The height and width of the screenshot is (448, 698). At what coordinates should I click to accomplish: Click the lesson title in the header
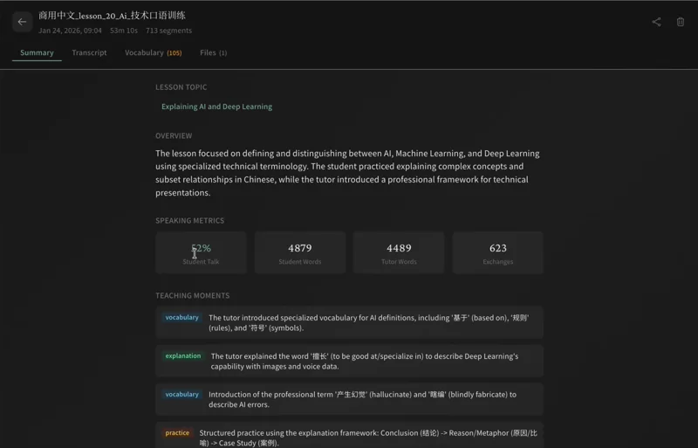tap(112, 15)
